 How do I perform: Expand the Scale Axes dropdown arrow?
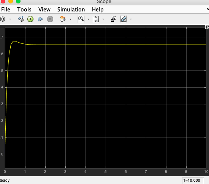coord(103,19)
